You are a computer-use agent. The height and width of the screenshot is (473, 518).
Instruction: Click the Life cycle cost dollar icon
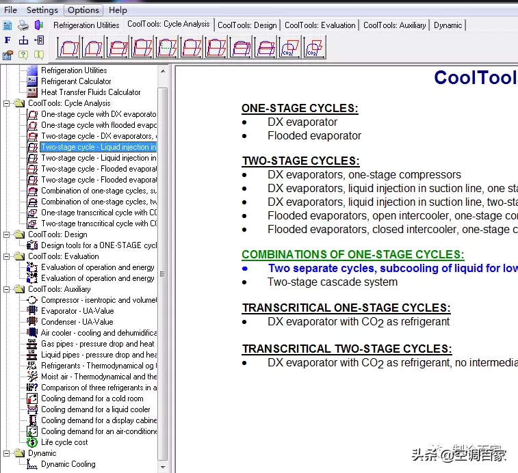click(x=32, y=442)
